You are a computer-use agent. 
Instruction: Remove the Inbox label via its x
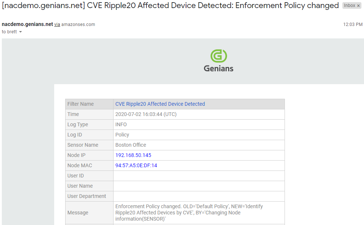point(359,6)
